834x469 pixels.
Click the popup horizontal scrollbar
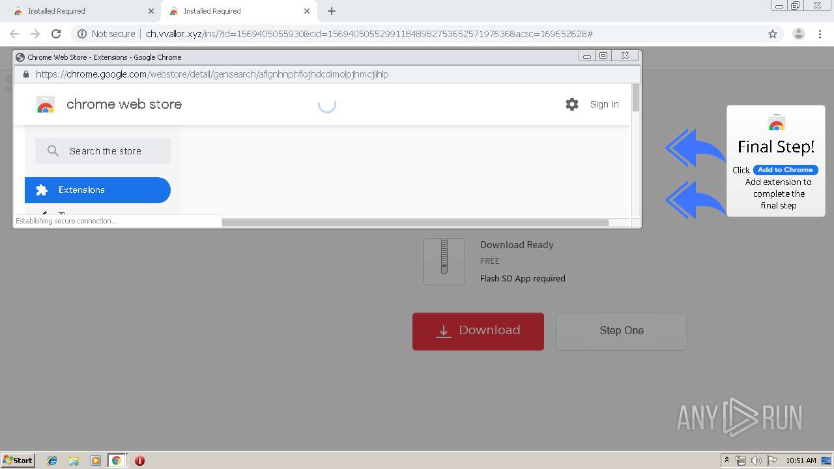[415, 223]
